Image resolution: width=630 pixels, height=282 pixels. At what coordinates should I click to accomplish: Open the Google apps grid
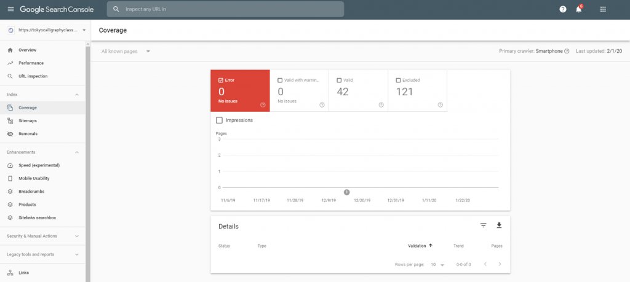[603, 9]
